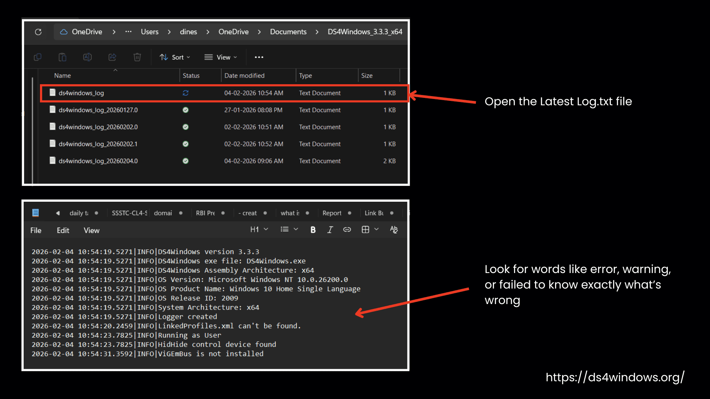Click the Share icon in Explorer toolbar

pyautogui.click(x=112, y=57)
